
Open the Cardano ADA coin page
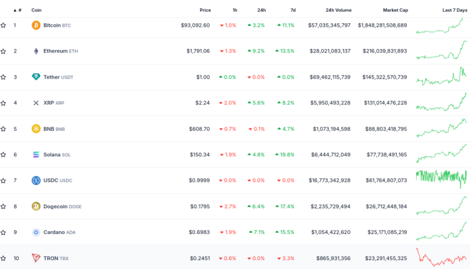pos(60,232)
